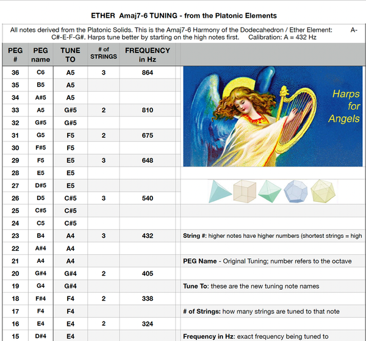Select the peg number cell 23
This screenshot has width=366, height=341.
15,235
